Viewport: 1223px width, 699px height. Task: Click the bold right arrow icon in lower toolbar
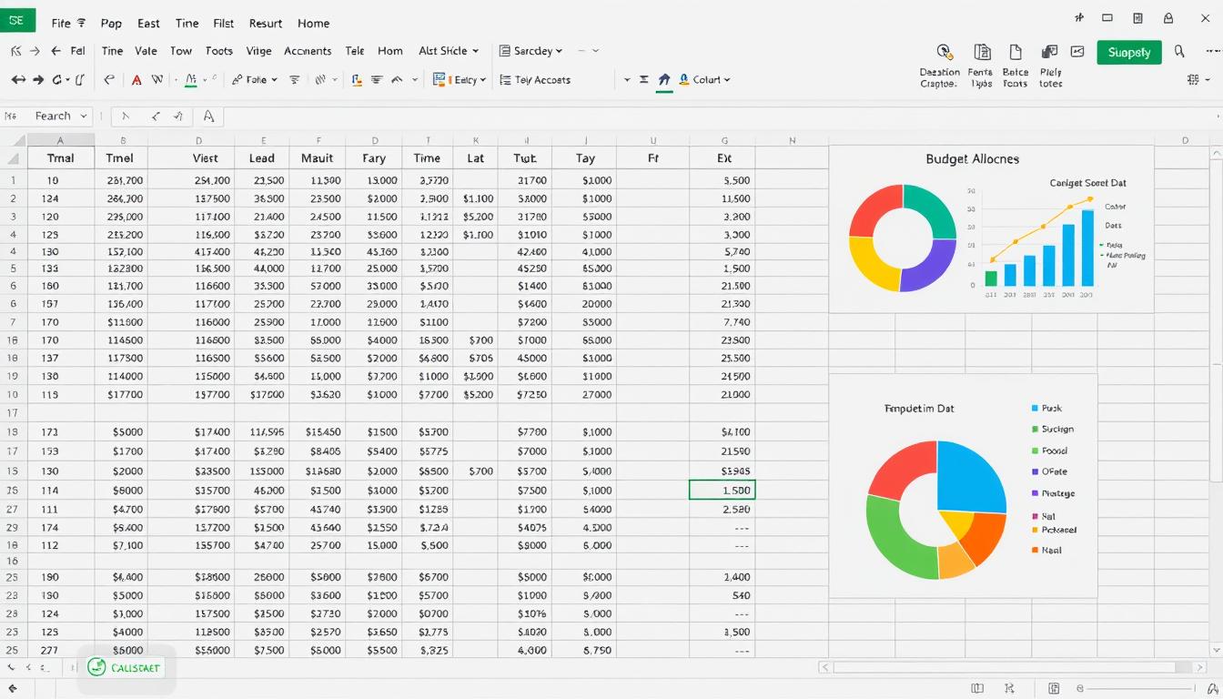(38, 80)
